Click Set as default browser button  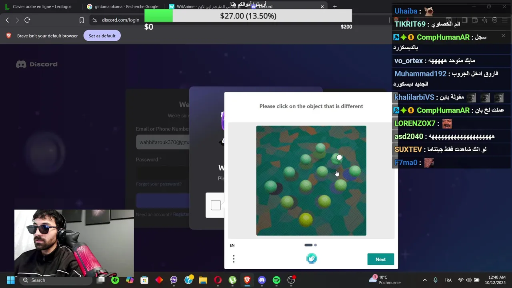pyautogui.click(x=102, y=36)
